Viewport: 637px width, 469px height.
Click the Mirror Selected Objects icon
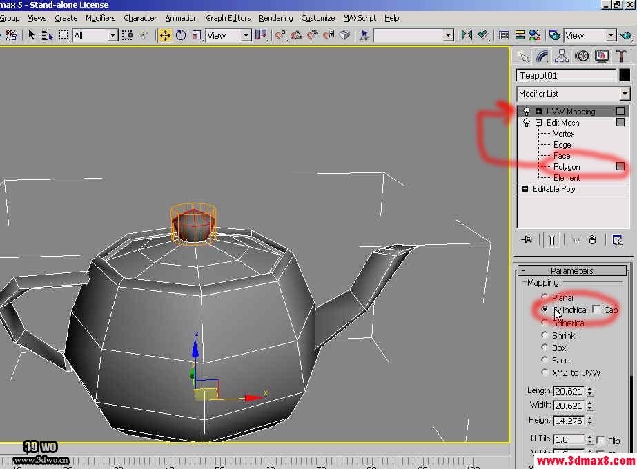tap(467, 35)
